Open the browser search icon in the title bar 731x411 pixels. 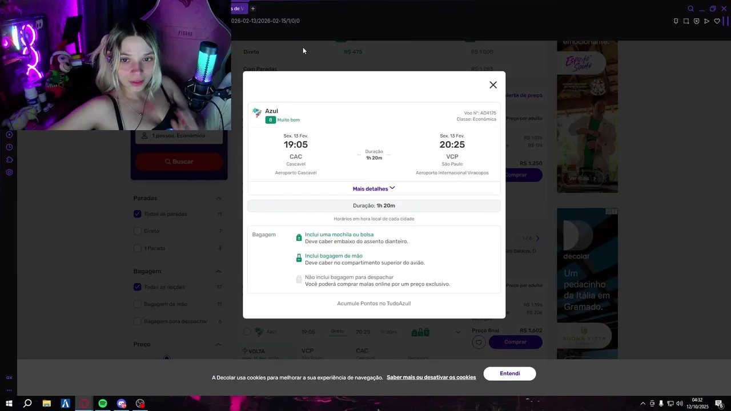tap(690, 9)
